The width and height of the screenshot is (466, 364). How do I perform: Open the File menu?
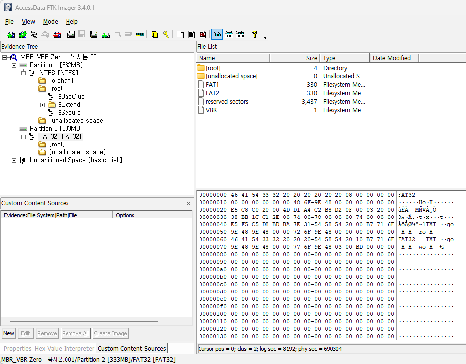(9, 22)
